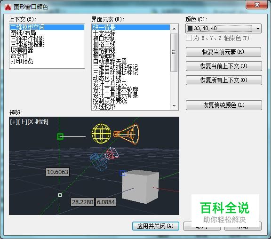Click the pink camera frustum glyph in preview
The image size is (271, 239).
coord(112,153)
